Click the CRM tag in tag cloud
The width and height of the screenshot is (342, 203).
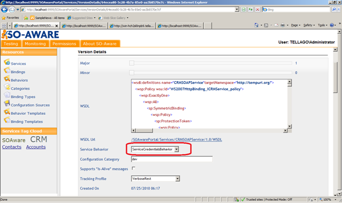38,139
